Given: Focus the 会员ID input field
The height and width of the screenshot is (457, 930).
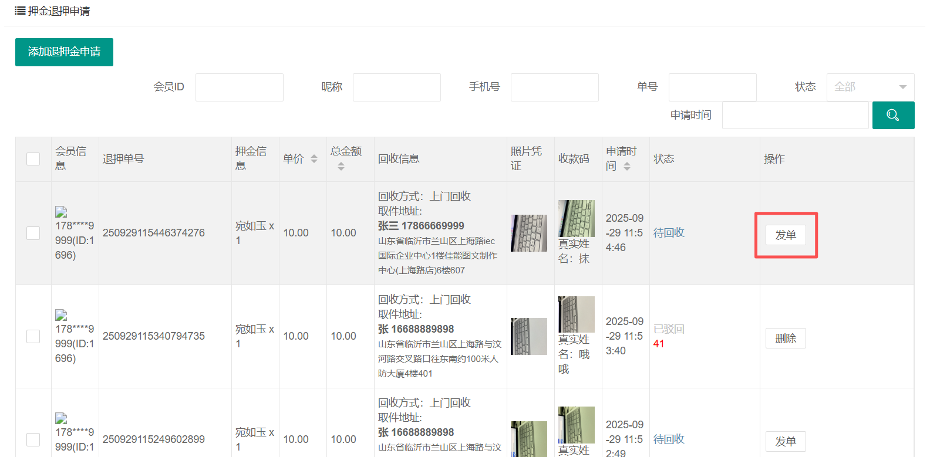Looking at the screenshot, I should [x=239, y=87].
